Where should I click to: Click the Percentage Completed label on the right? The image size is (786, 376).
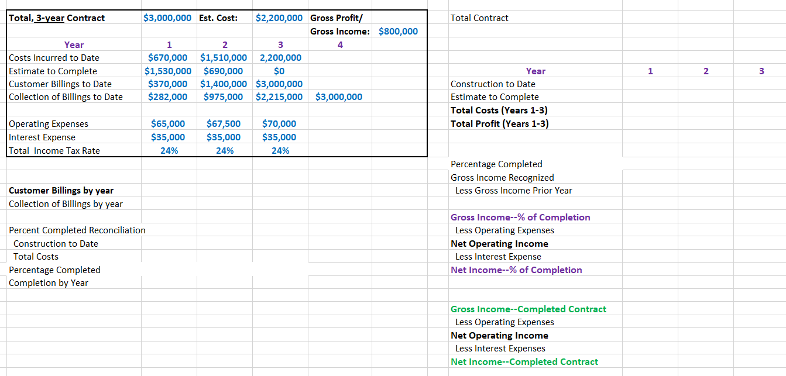tap(496, 164)
